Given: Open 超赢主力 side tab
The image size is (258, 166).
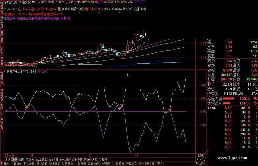Looking at the screenshot, I should pyautogui.click(x=2, y=109).
